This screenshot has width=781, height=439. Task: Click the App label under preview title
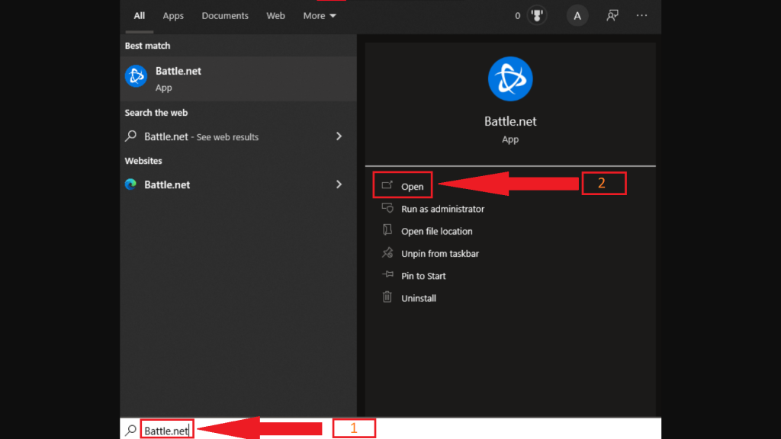click(x=510, y=139)
